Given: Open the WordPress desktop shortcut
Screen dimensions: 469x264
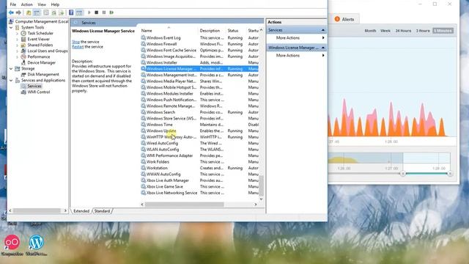Looking at the screenshot, I should 36,246.
